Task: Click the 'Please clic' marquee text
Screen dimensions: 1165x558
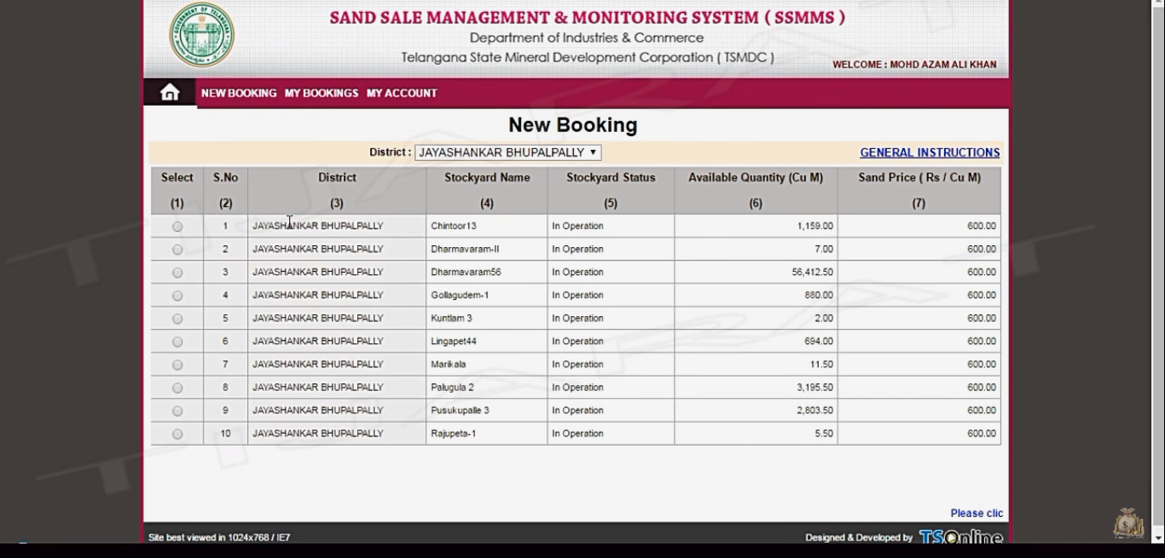Action: point(977,513)
